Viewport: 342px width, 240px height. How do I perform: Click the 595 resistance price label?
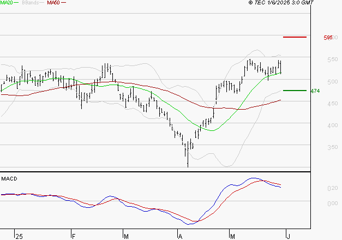tap(328, 38)
